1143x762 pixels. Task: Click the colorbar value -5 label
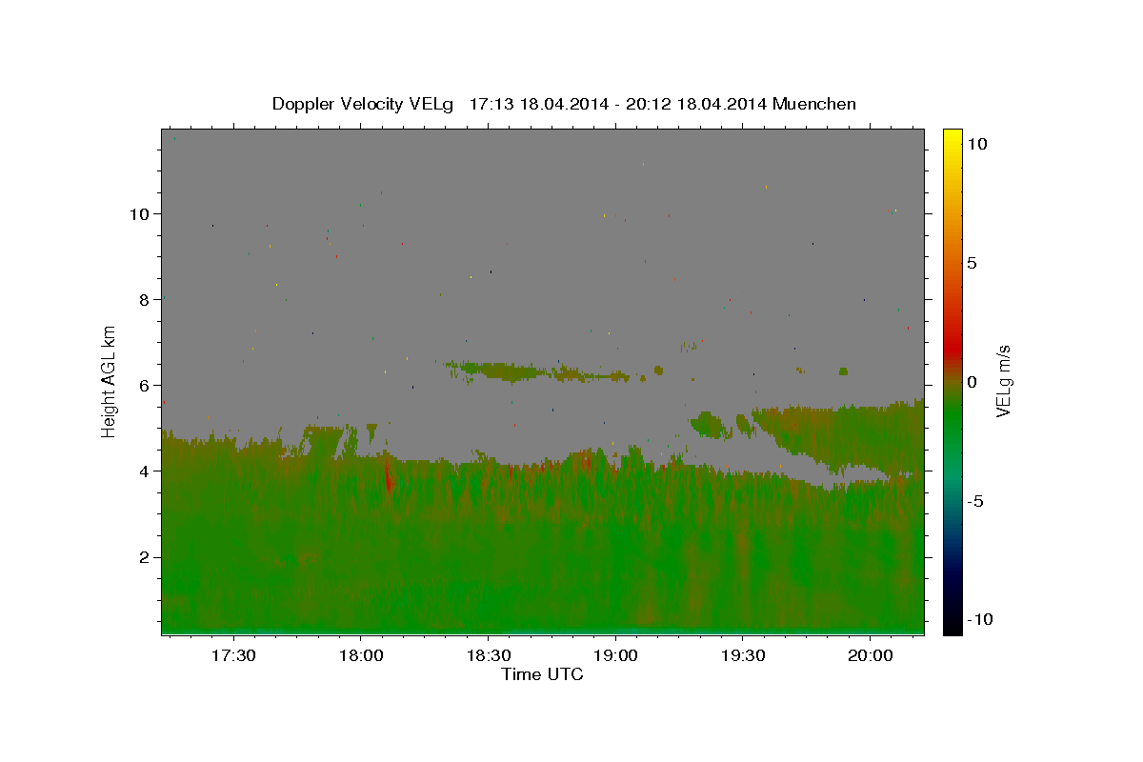click(x=974, y=501)
